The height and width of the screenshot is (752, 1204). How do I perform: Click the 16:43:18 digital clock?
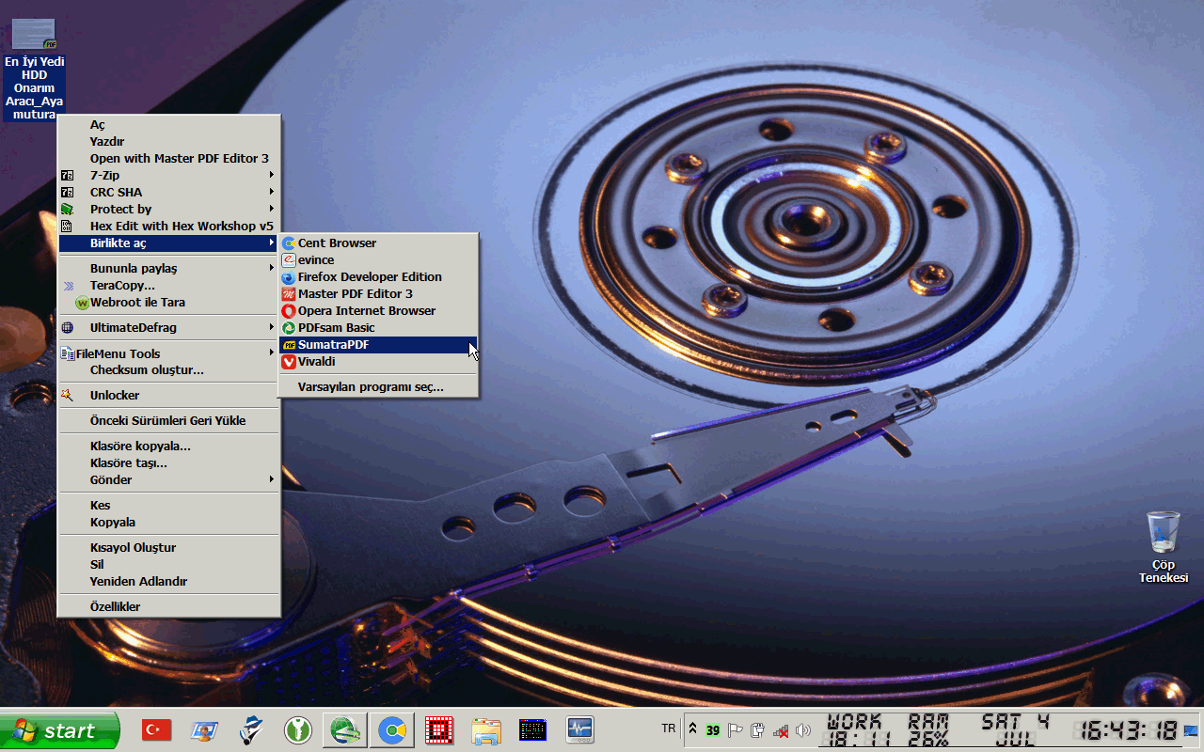click(1126, 730)
